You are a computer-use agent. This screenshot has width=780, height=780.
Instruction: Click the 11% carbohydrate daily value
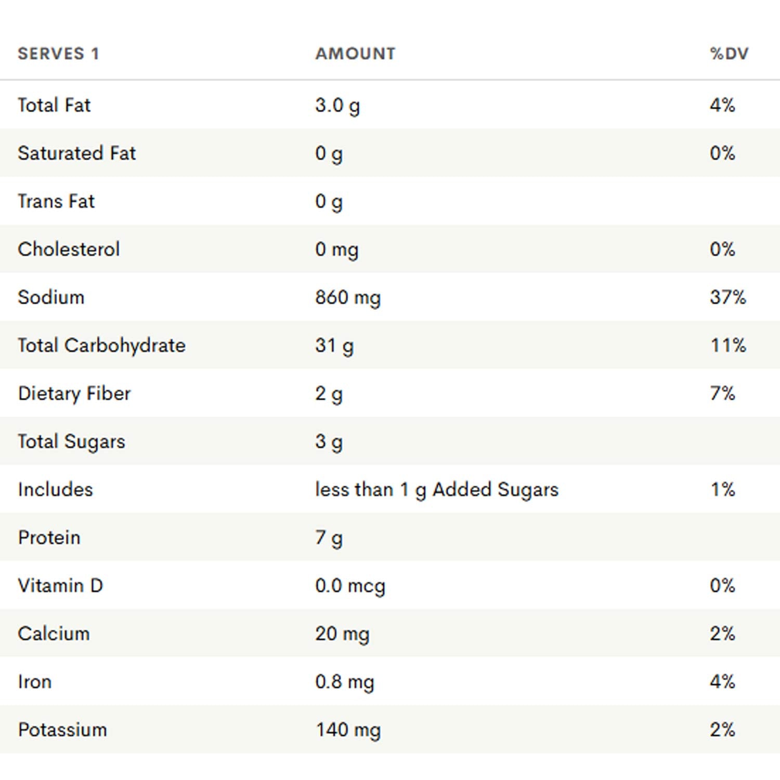[x=728, y=345]
